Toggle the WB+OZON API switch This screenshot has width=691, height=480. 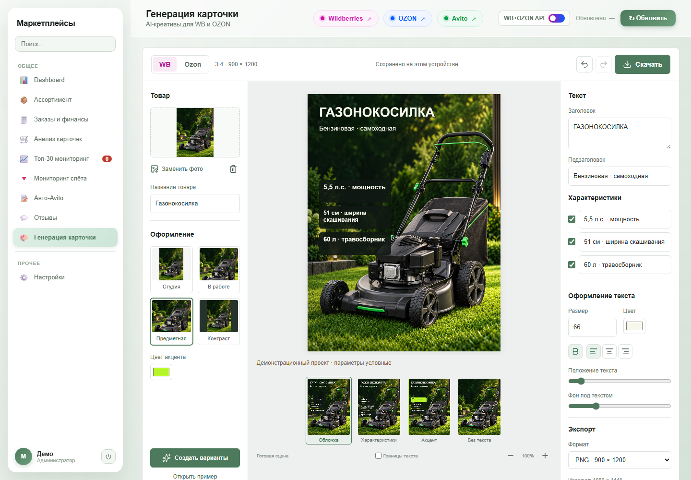557,18
